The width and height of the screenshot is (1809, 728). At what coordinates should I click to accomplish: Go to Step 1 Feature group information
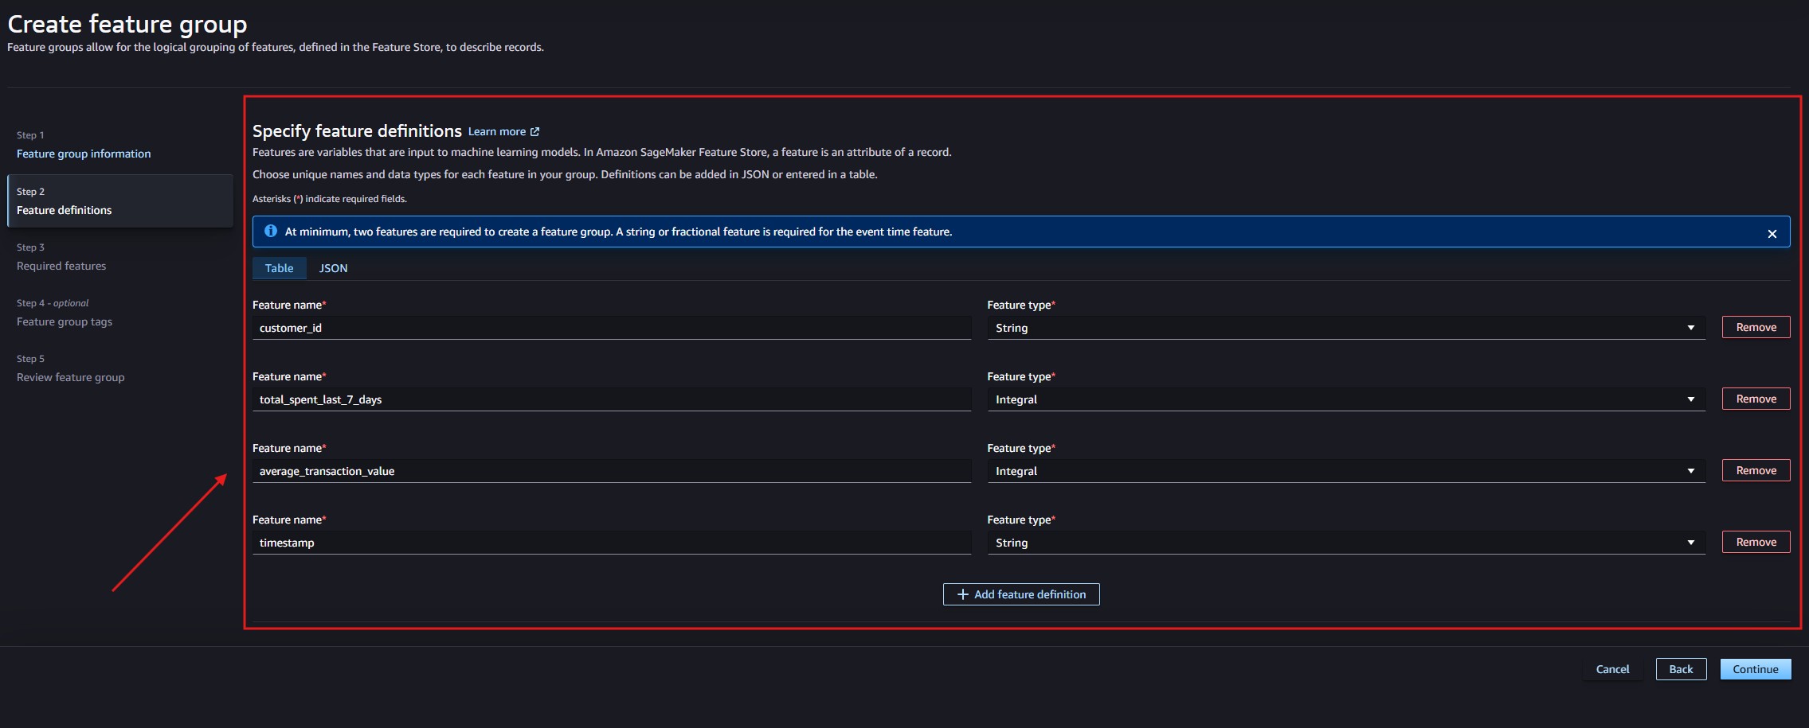click(x=84, y=154)
